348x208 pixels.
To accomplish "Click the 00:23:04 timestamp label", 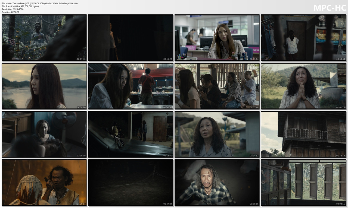I will (254, 59).
